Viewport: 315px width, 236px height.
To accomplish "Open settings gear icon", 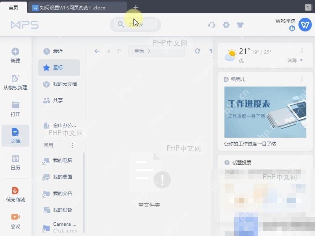I will point(226,25).
